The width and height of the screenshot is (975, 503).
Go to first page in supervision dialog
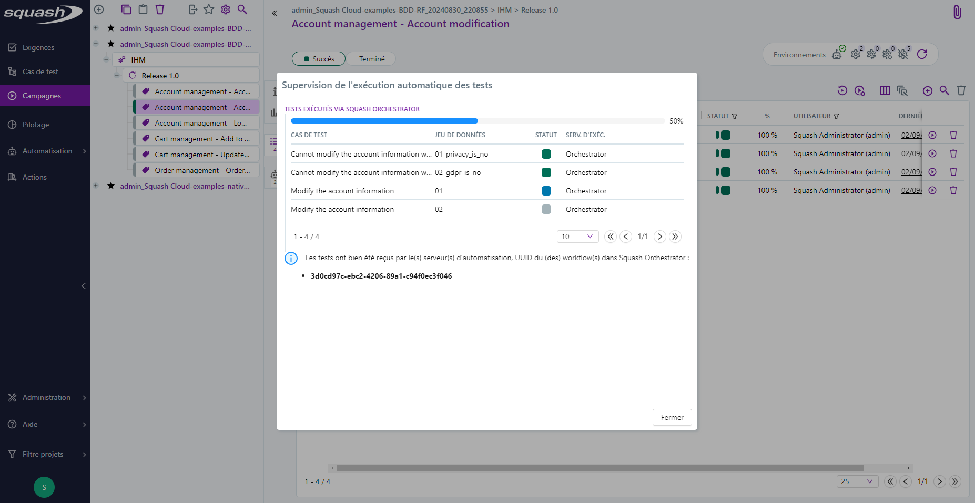pyautogui.click(x=610, y=237)
